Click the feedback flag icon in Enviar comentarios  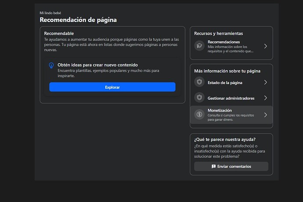click(x=213, y=166)
